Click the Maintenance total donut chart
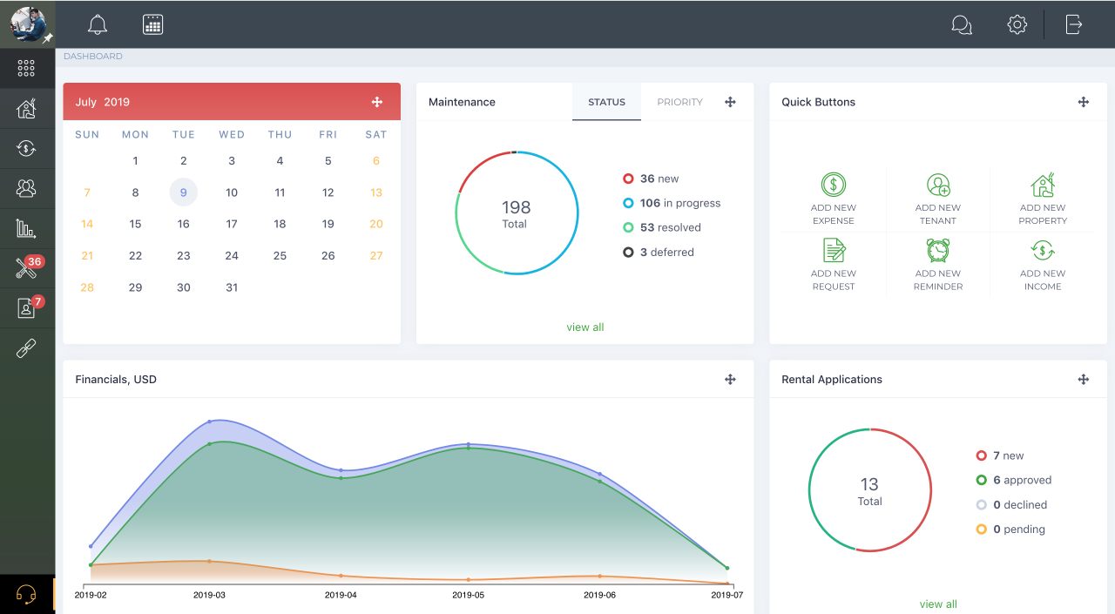The width and height of the screenshot is (1115, 614). click(516, 213)
